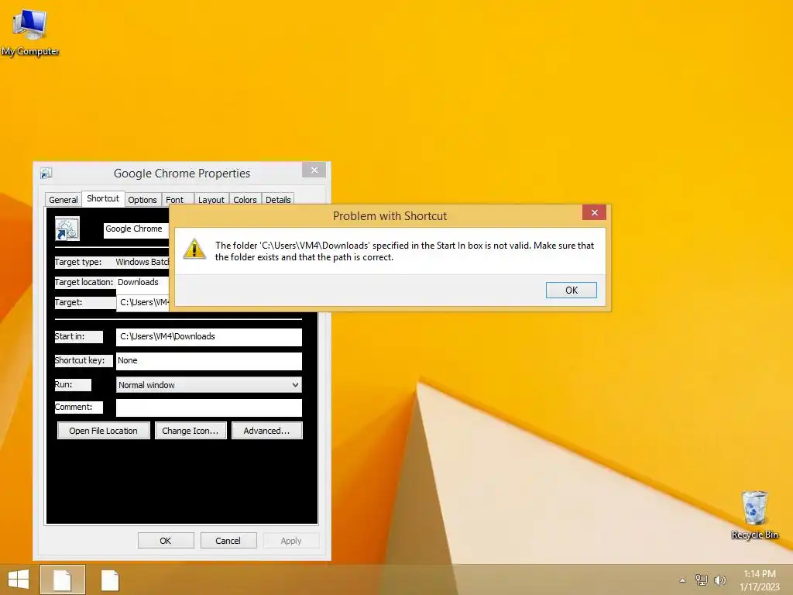The image size is (793, 595).
Task: Click the shortcut icon in Properties title bar
Action: (46, 174)
